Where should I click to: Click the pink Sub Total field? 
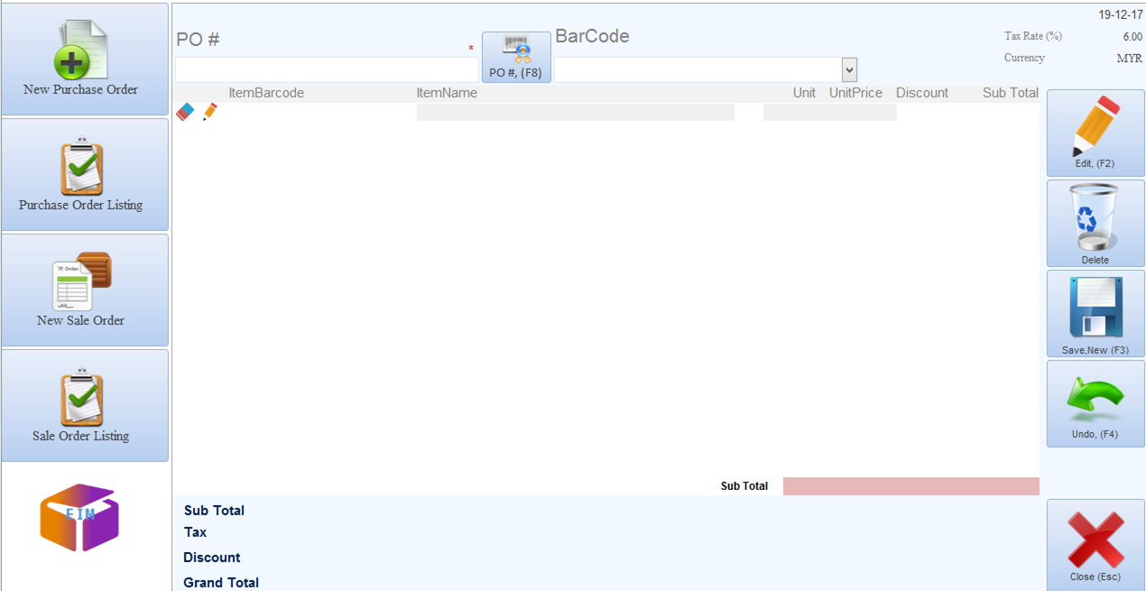coord(910,486)
